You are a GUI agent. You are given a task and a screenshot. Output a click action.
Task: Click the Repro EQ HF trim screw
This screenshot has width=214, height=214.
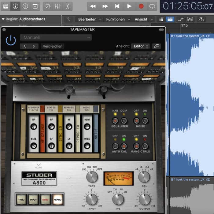click(x=69, y=127)
